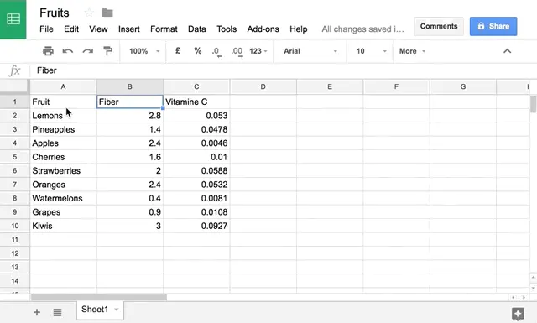Add a new sheet
This screenshot has width=537, height=323.
[37, 312]
